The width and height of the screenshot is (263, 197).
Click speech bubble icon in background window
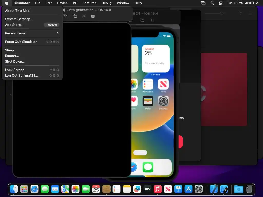pyautogui.click(x=241, y=13)
